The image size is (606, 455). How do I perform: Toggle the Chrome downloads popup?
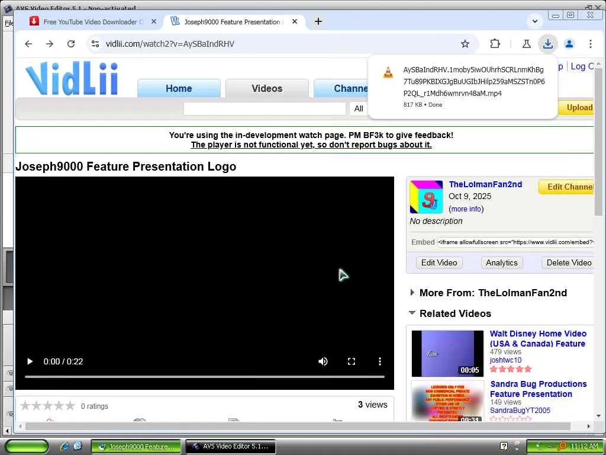pyautogui.click(x=547, y=44)
